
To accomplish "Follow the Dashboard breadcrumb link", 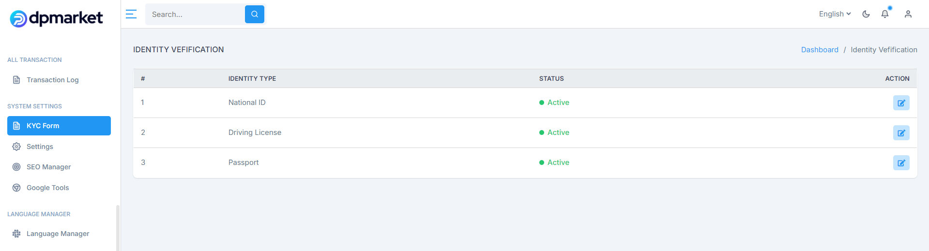I will tap(820, 50).
